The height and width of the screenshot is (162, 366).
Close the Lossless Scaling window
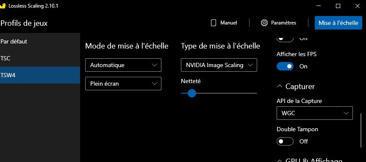(358, 6)
